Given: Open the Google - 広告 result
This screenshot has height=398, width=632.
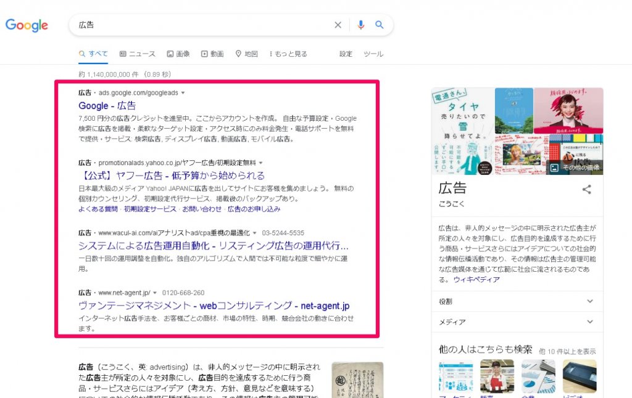Looking at the screenshot, I should pyautogui.click(x=107, y=106).
